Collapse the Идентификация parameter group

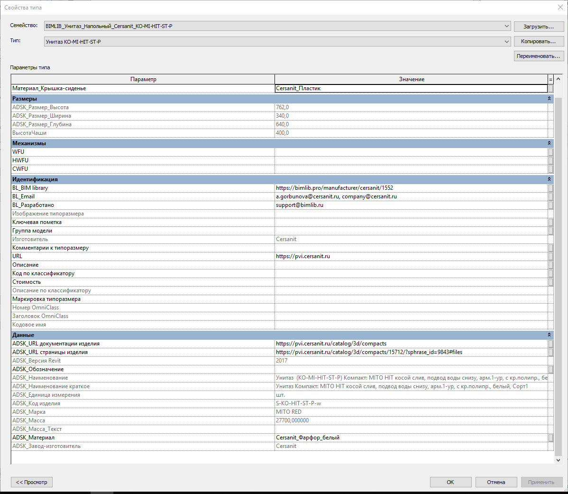click(549, 179)
